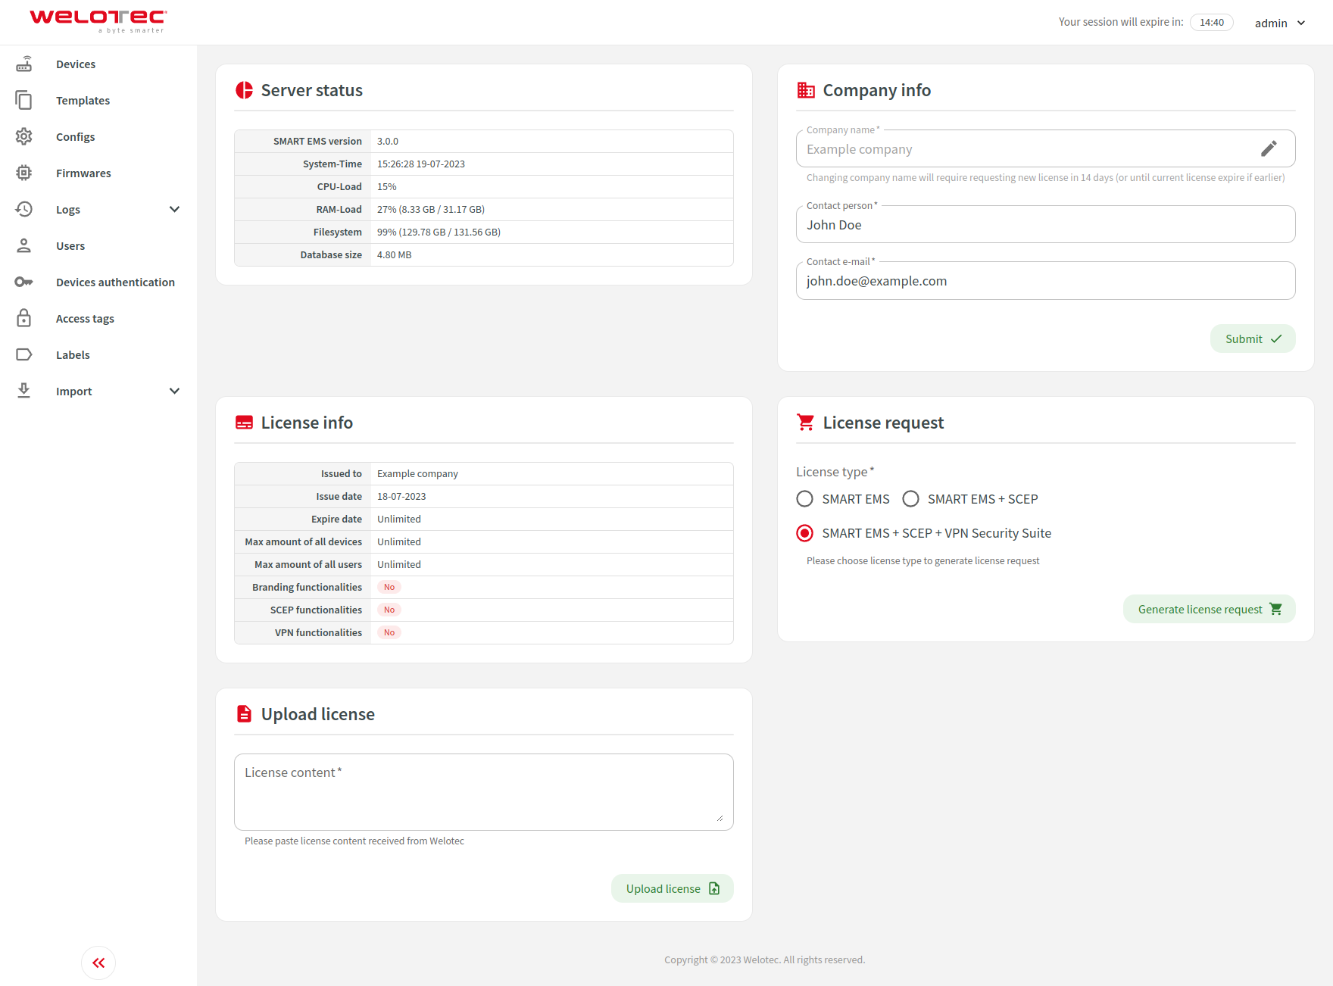1333x986 pixels.
Task: Click Max amount of all devices value
Action: click(x=399, y=542)
